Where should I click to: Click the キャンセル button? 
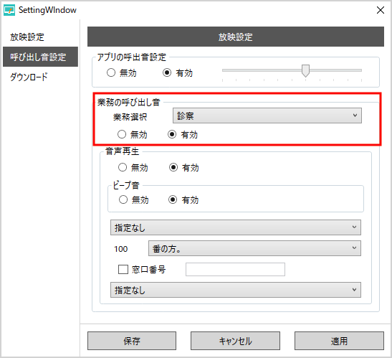[x=235, y=341]
